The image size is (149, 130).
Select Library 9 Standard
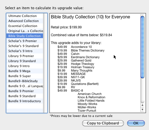tap(25, 61)
